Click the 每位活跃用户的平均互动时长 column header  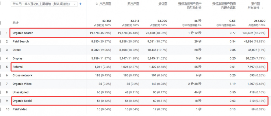click(x=190, y=6)
